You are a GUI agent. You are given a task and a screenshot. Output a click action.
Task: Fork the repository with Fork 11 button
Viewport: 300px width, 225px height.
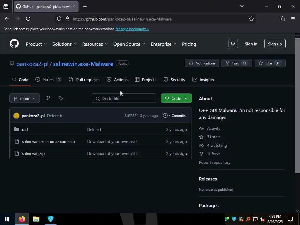pos(237,63)
